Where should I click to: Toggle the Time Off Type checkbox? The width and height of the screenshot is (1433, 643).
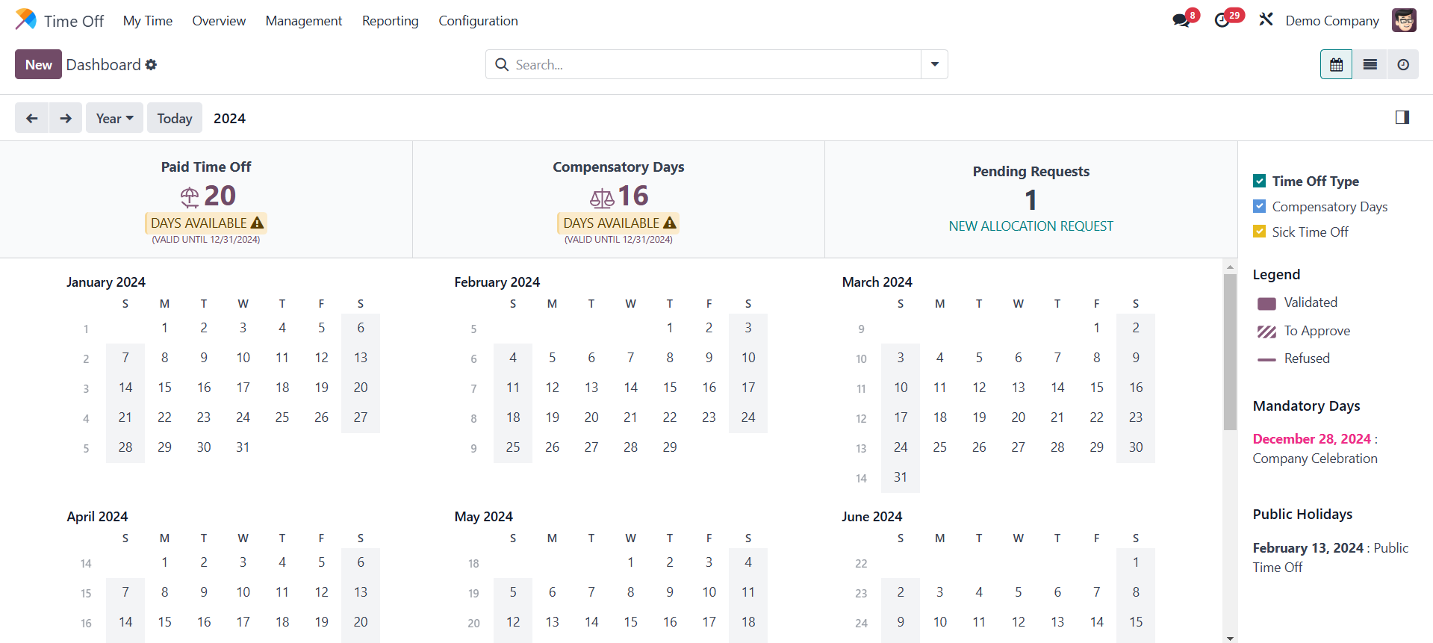[x=1260, y=181]
